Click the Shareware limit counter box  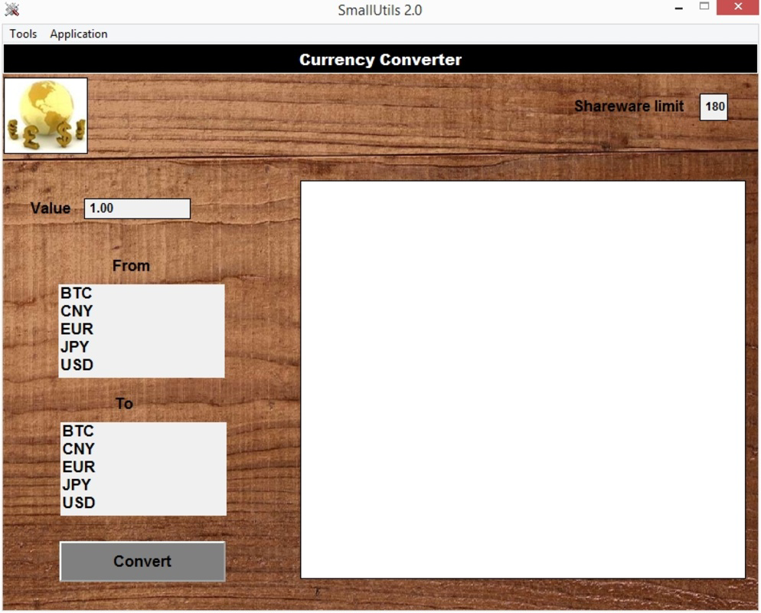point(714,107)
